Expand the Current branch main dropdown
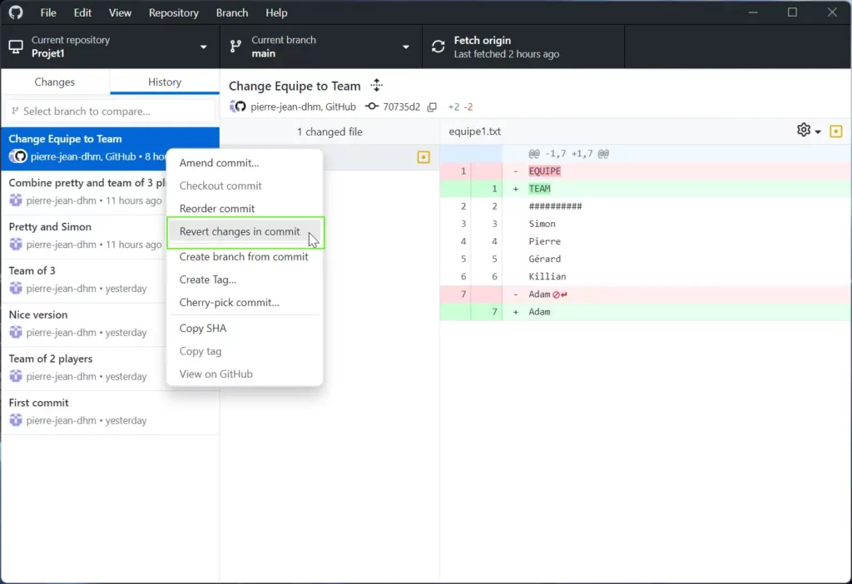This screenshot has width=852, height=584. pyautogui.click(x=320, y=47)
